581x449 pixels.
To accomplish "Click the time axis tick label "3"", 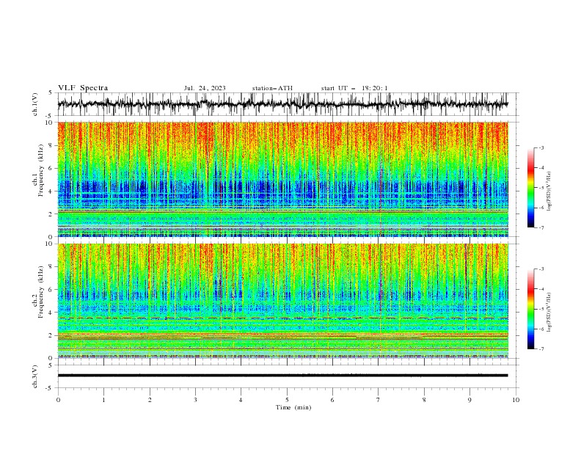I will 195,400.
